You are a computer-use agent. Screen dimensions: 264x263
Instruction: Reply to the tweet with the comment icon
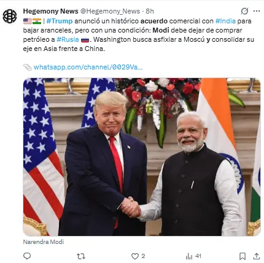(27, 256)
